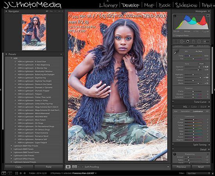Image resolution: width=215 pixels, height=176 pixels.
Task: Switch to Develop module
Action: [x=131, y=5]
